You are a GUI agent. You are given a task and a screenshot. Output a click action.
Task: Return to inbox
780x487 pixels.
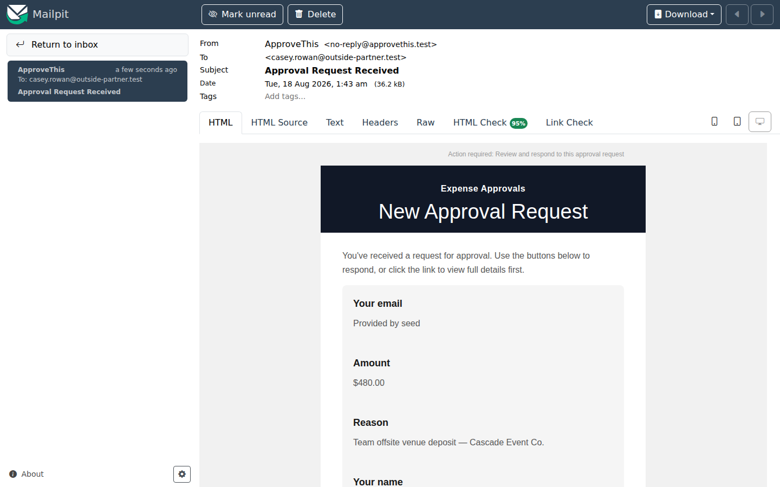coord(97,45)
